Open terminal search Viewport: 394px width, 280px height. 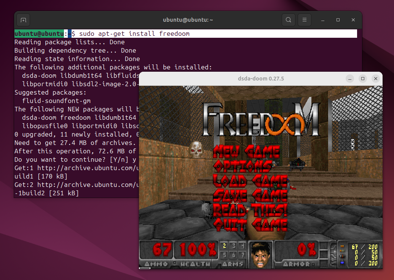pos(289,20)
